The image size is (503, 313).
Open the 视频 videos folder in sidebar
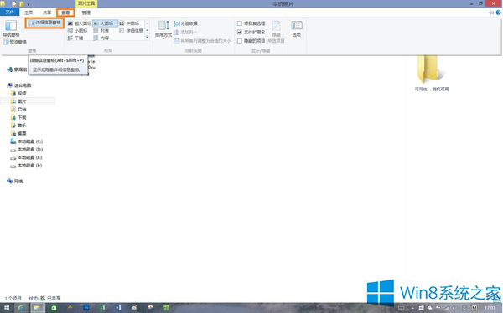click(18, 93)
